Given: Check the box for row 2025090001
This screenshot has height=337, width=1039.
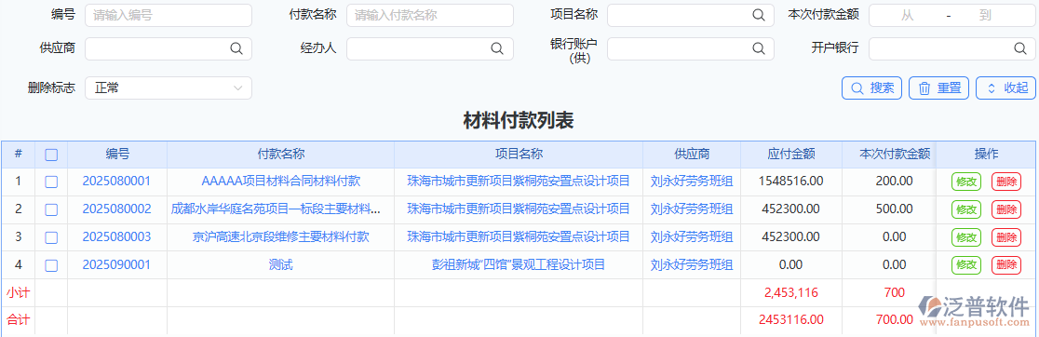Looking at the screenshot, I should coord(51,265).
